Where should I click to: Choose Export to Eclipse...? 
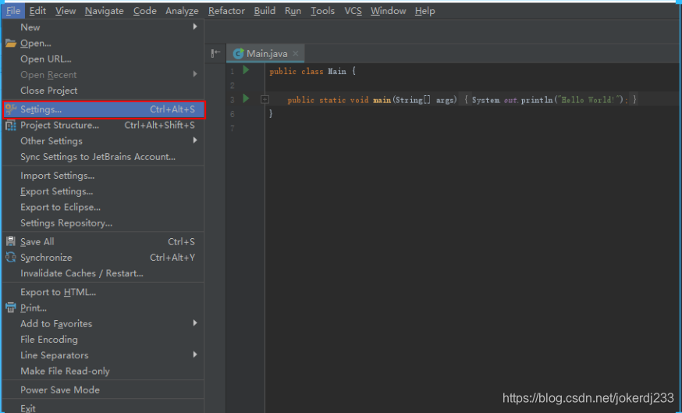click(103, 207)
